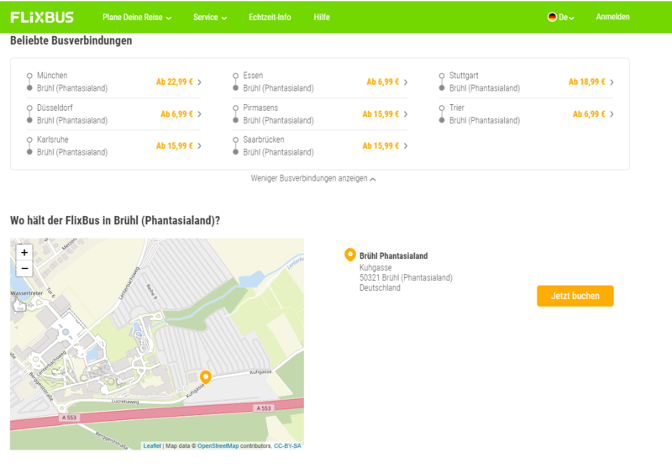
Task: Open the Hilfe menu item
Action: tap(322, 17)
